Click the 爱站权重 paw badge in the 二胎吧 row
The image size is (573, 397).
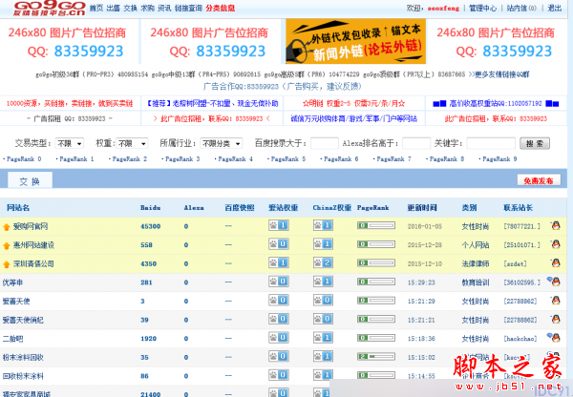(279, 338)
